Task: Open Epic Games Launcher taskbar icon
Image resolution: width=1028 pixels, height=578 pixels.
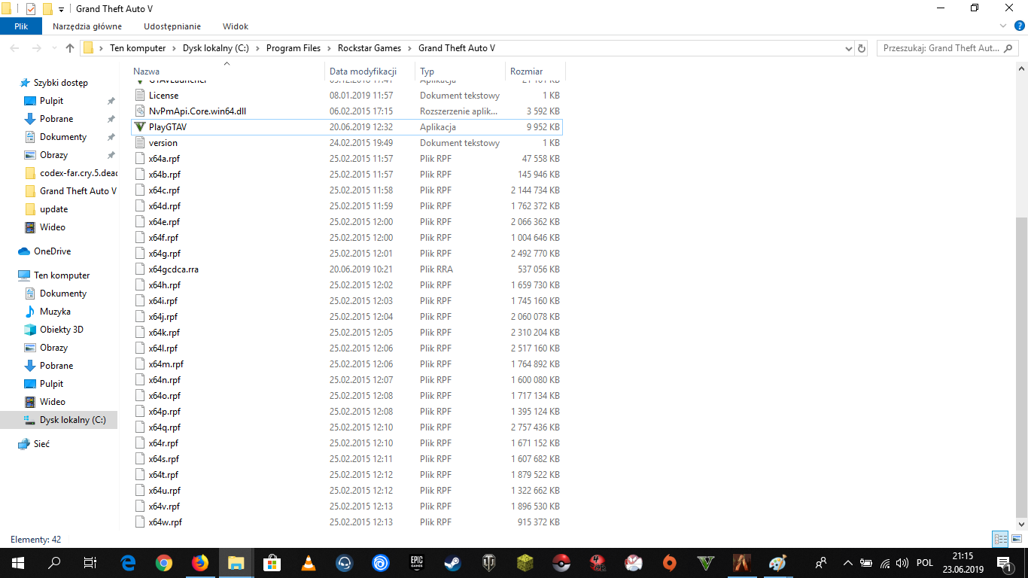Action: (417, 562)
